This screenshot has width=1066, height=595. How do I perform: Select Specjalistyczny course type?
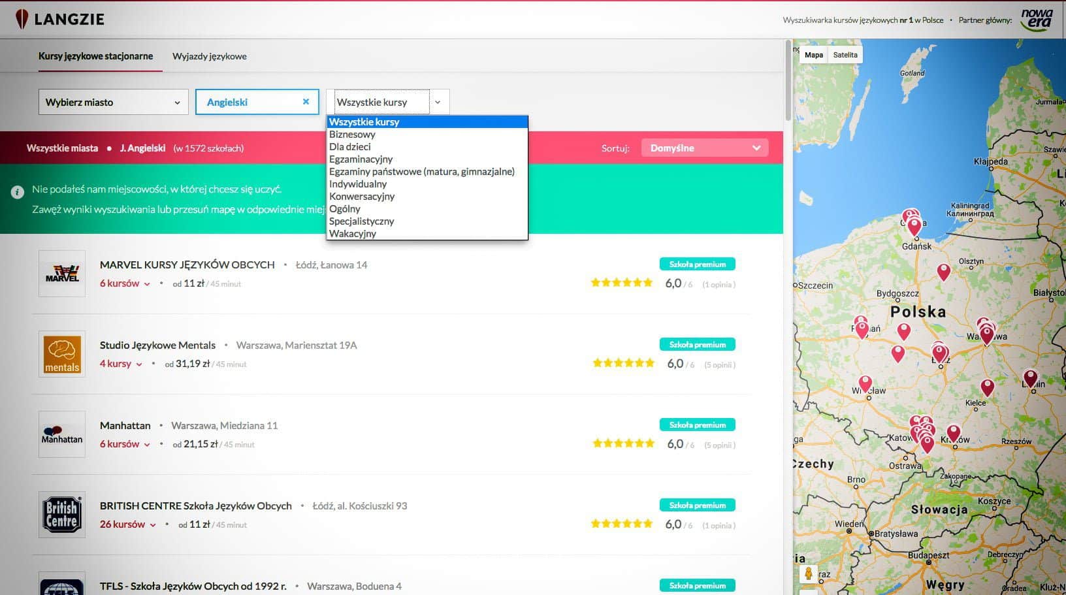[427, 221]
